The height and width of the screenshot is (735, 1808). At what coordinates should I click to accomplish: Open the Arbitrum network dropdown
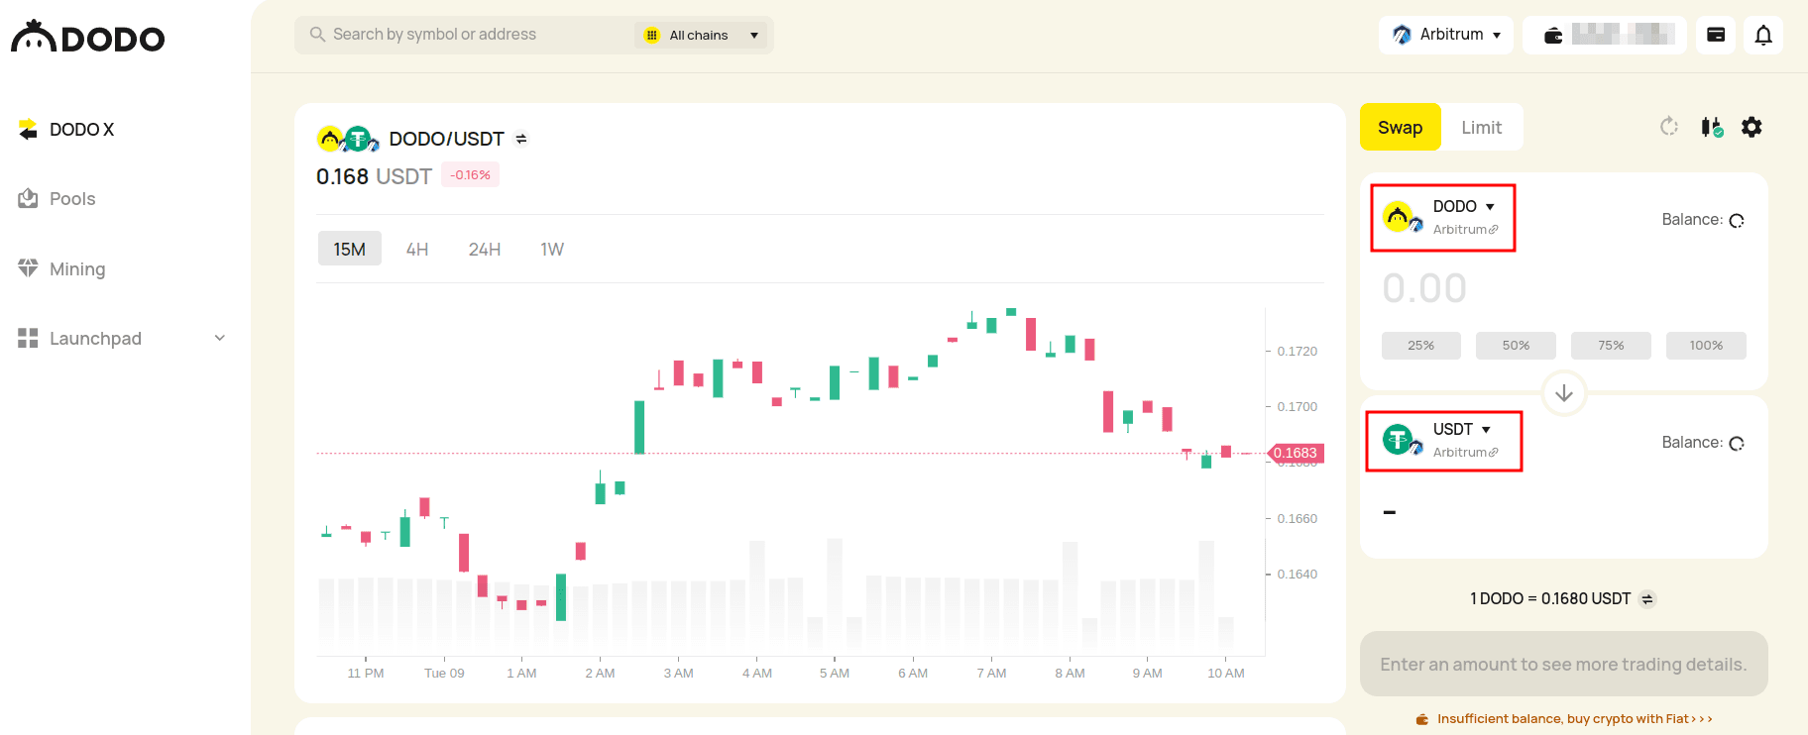coord(1446,35)
